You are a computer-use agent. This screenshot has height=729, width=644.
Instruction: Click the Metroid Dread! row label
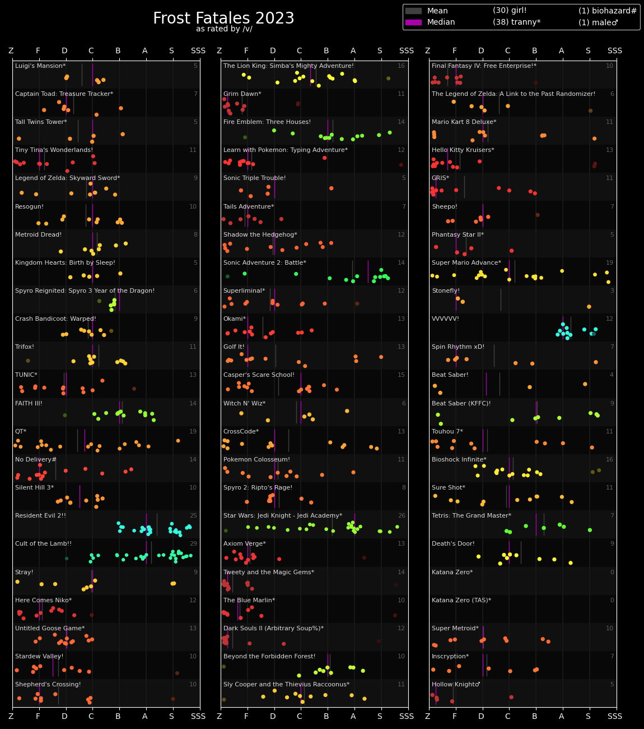(x=38, y=235)
